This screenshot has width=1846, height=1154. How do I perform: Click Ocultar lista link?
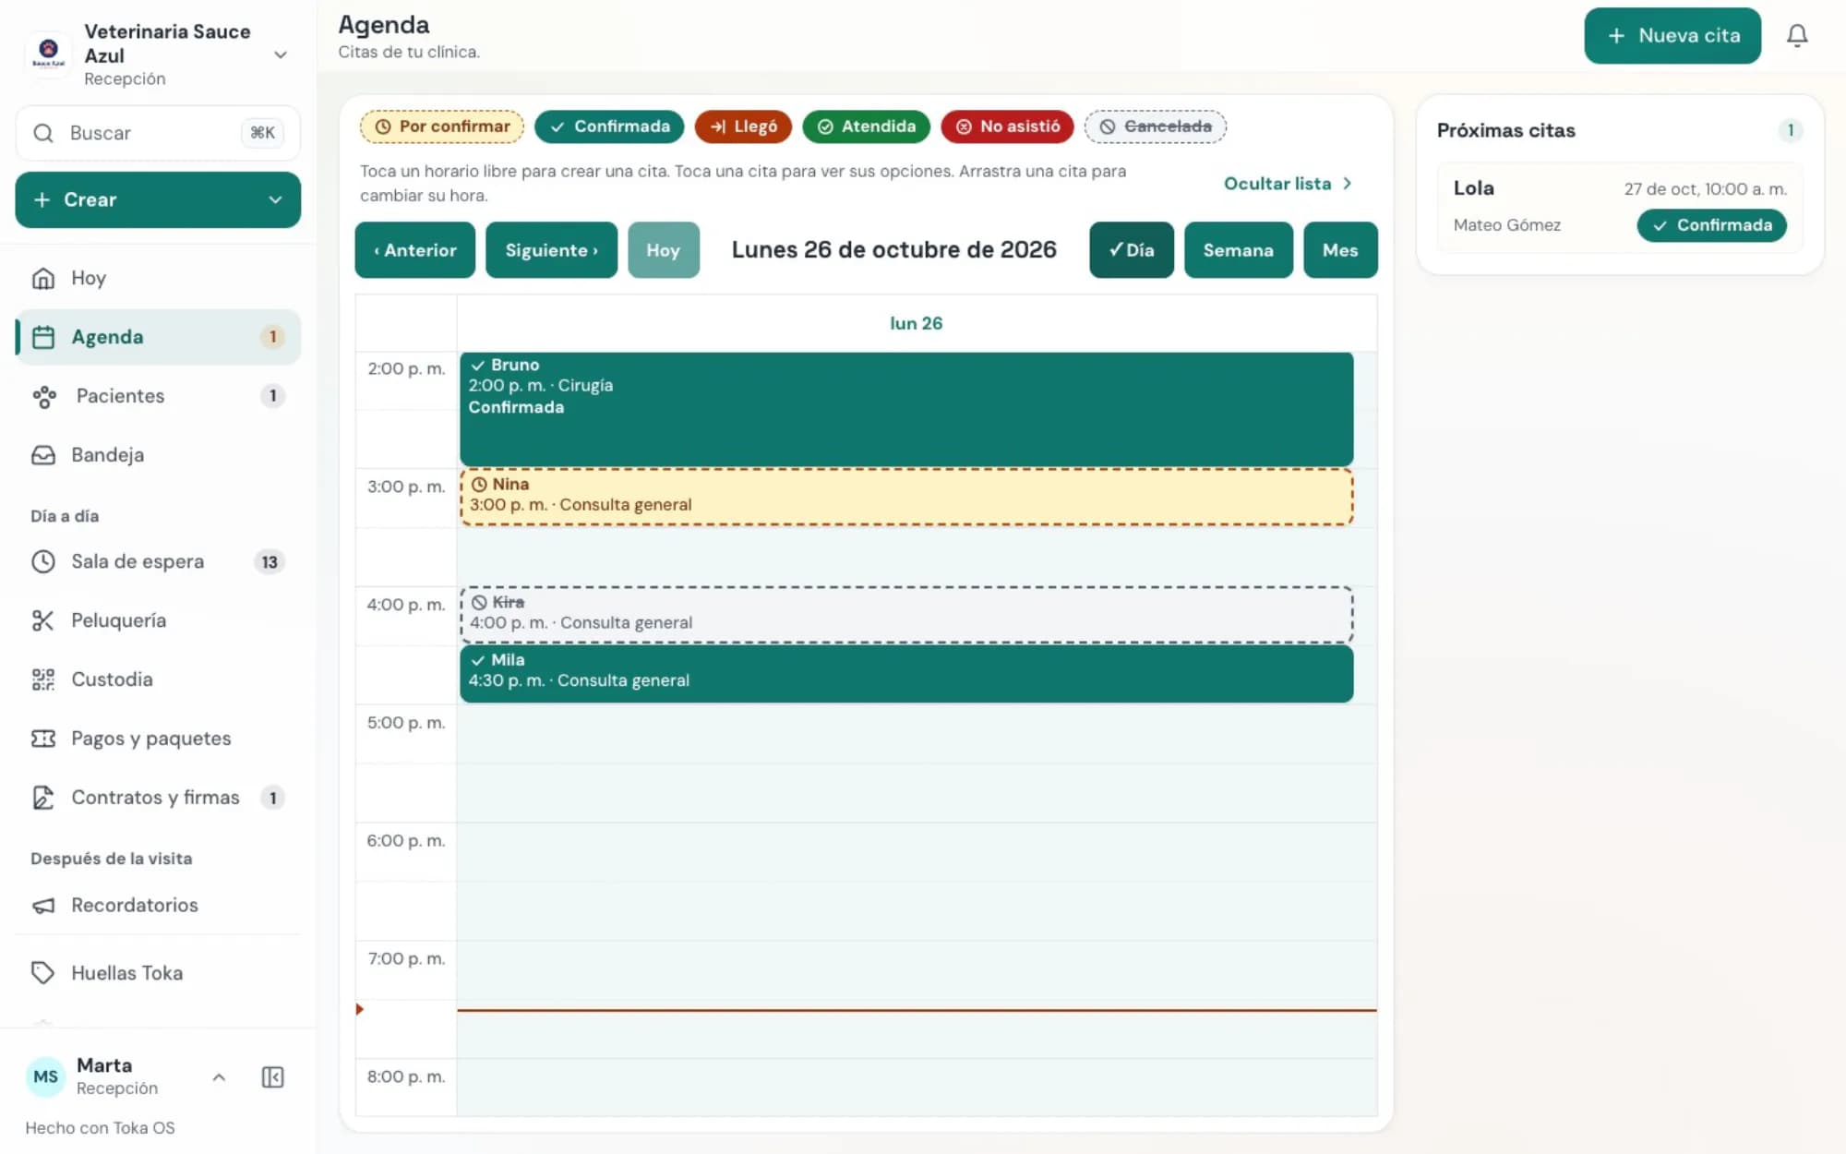point(1288,184)
